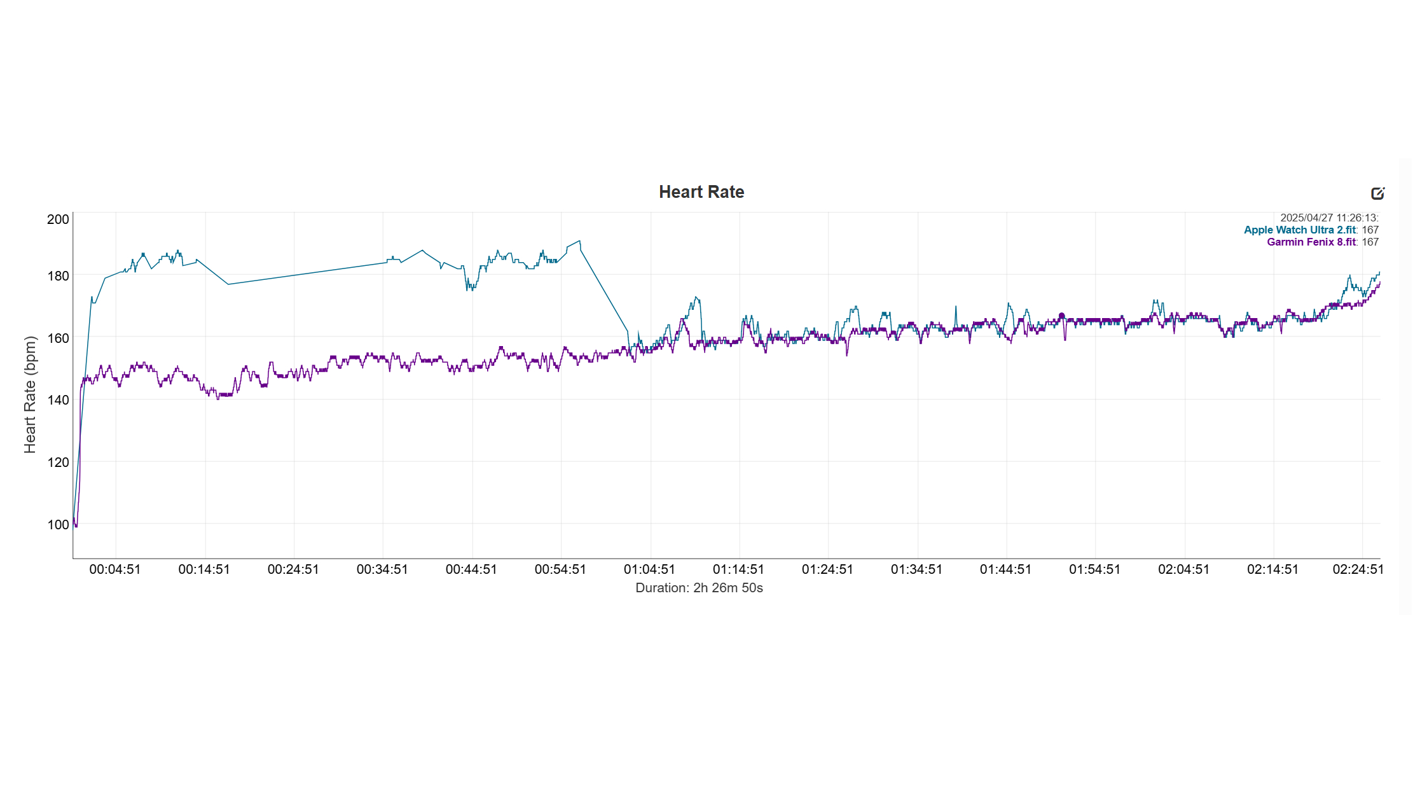Click the 100 bpm axis label
This screenshot has width=1420, height=799.
[58, 525]
